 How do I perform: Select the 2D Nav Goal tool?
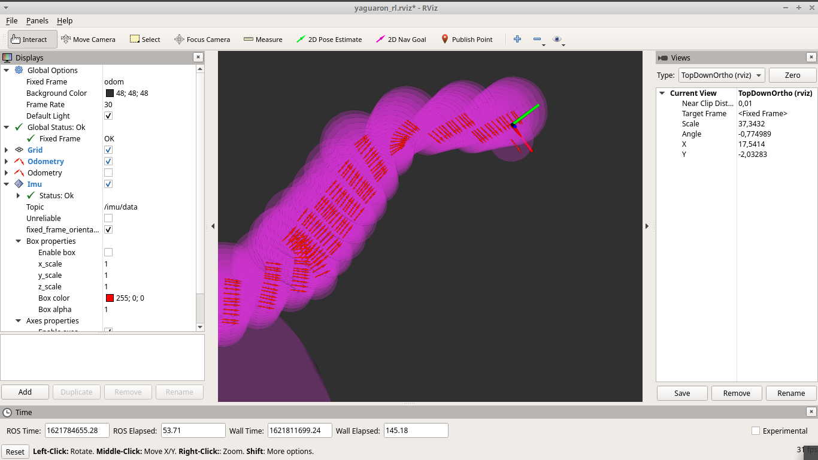[x=401, y=40]
